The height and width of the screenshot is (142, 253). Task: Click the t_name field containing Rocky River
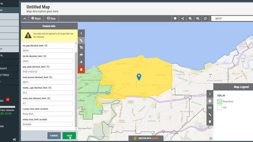(48, 114)
